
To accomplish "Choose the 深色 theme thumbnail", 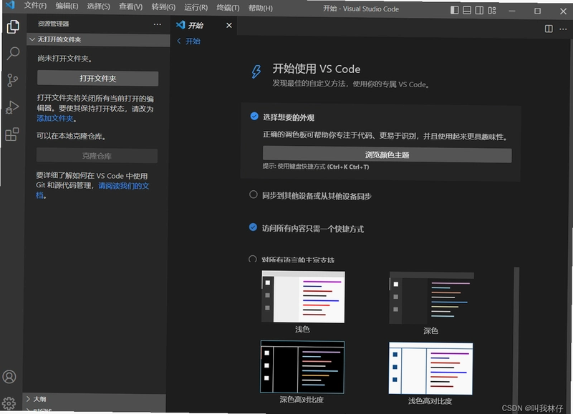I will tap(432, 298).
